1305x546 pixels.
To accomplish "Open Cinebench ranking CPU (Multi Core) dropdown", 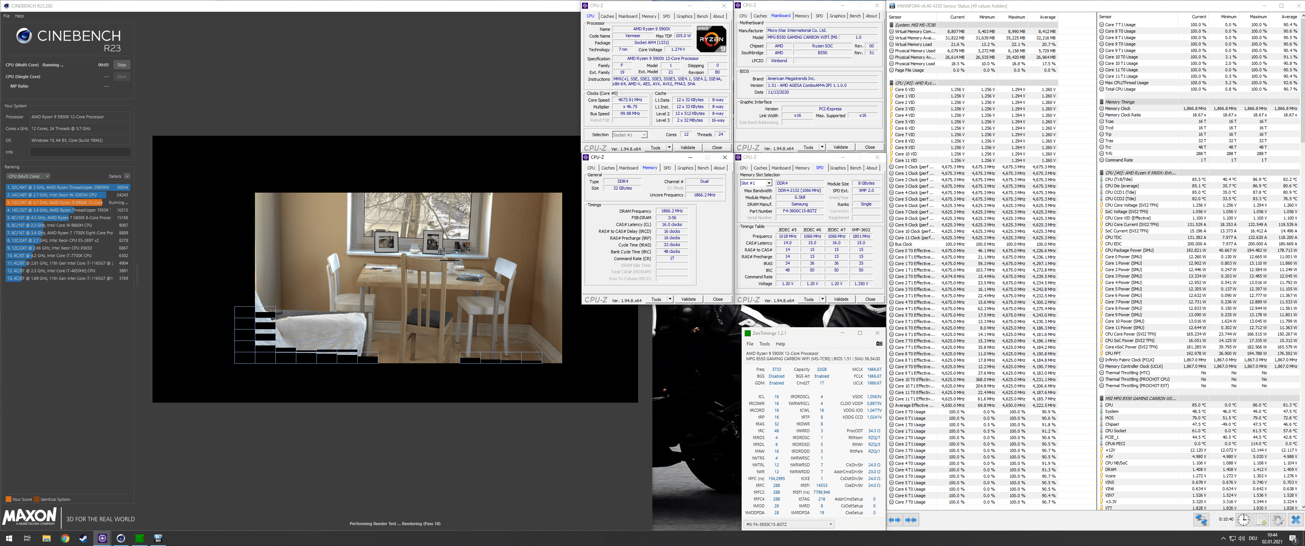I will pyautogui.click(x=28, y=176).
